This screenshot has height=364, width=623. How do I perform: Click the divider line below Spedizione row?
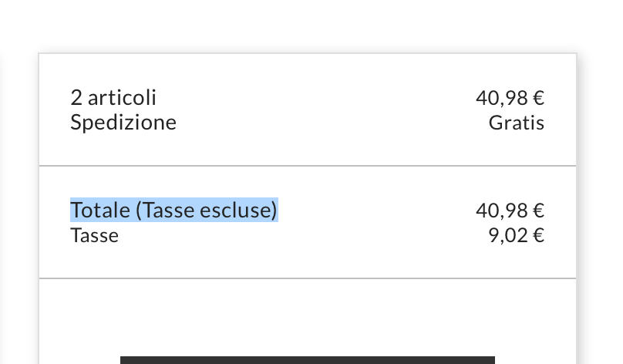(308, 166)
